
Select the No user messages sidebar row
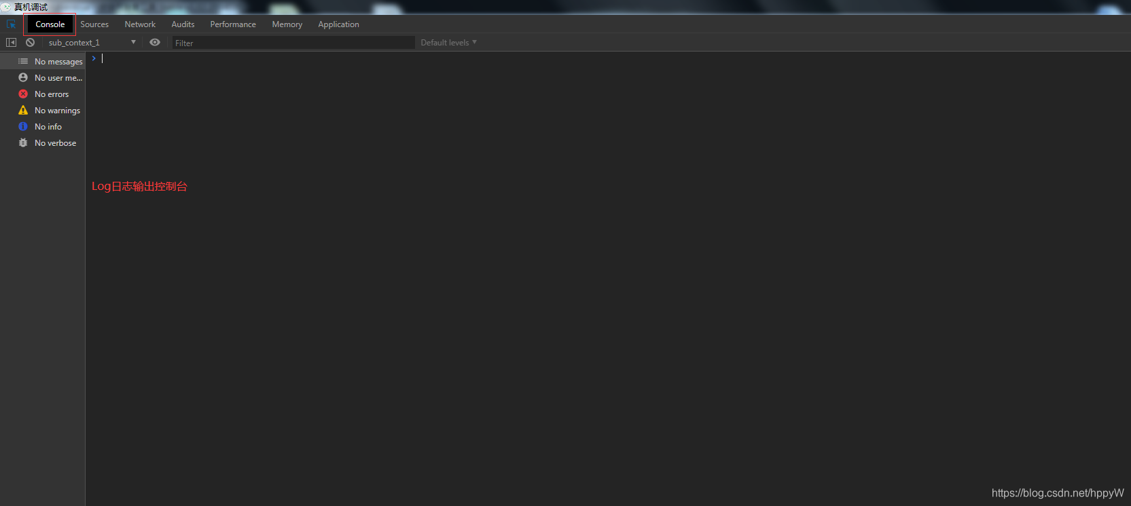point(43,78)
